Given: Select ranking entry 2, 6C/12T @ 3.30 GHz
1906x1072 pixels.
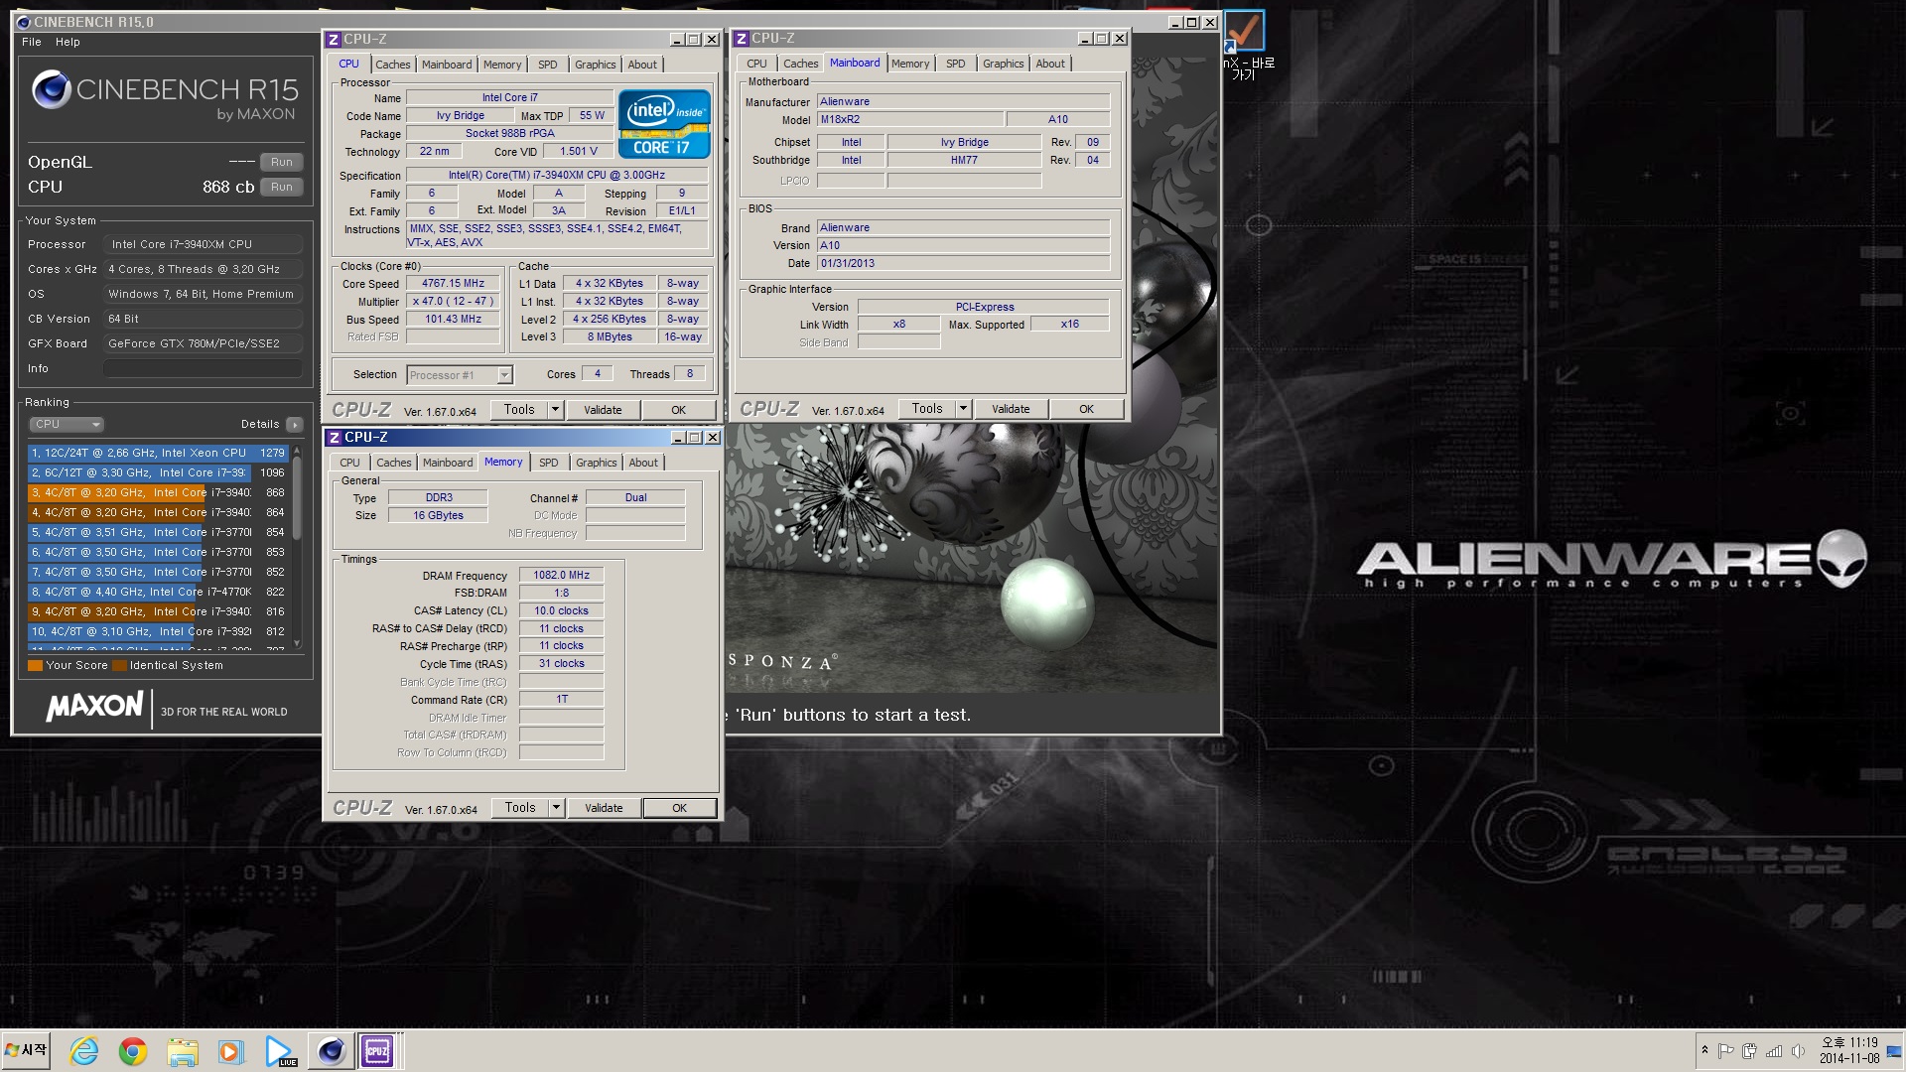Looking at the screenshot, I should [159, 472].
